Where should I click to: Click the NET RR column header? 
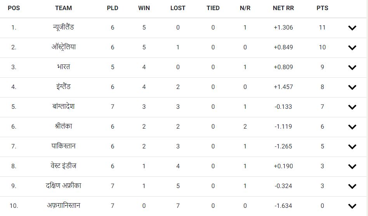(283, 8)
